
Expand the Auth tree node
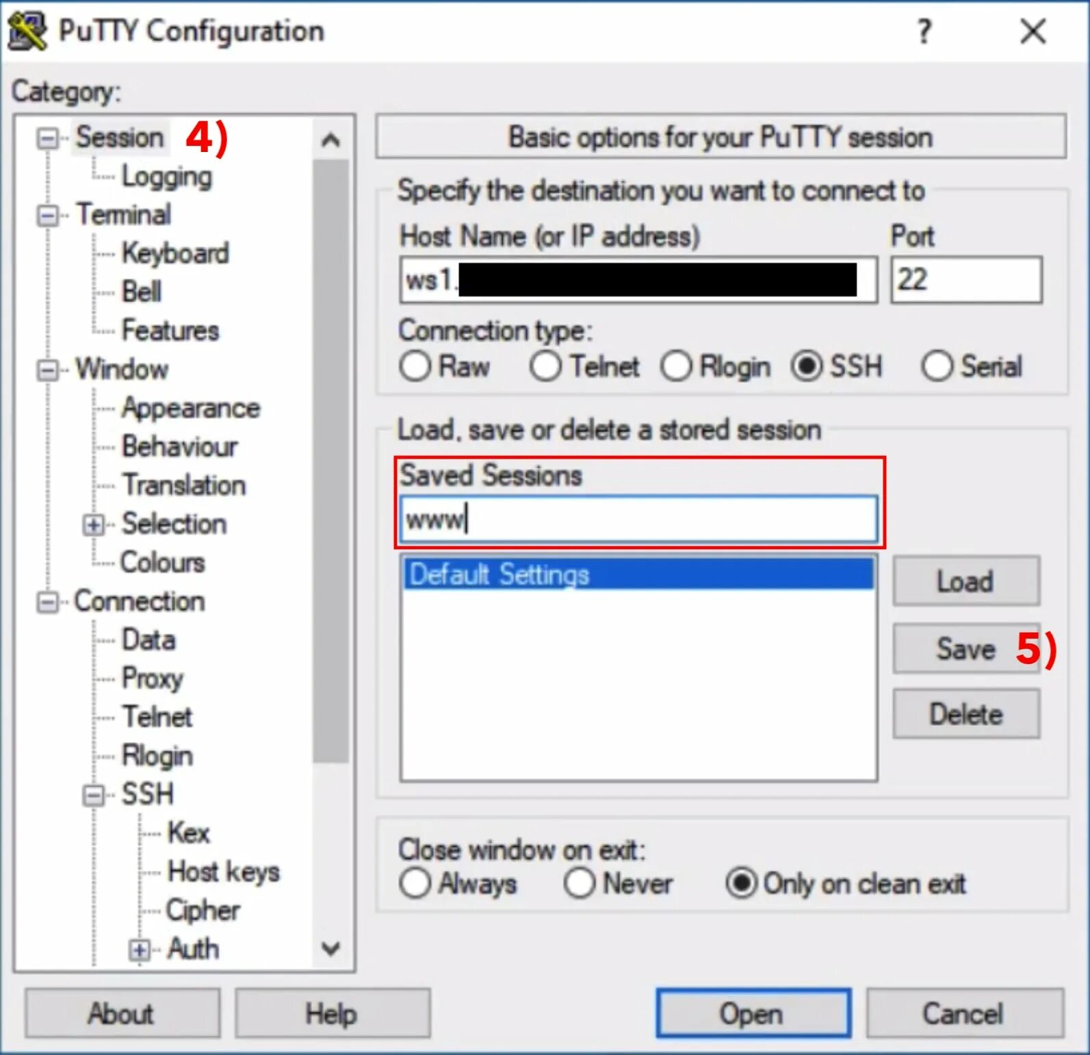pyautogui.click(x=139, y=950)
